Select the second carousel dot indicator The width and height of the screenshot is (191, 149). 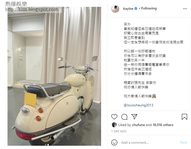click(48, 145)
